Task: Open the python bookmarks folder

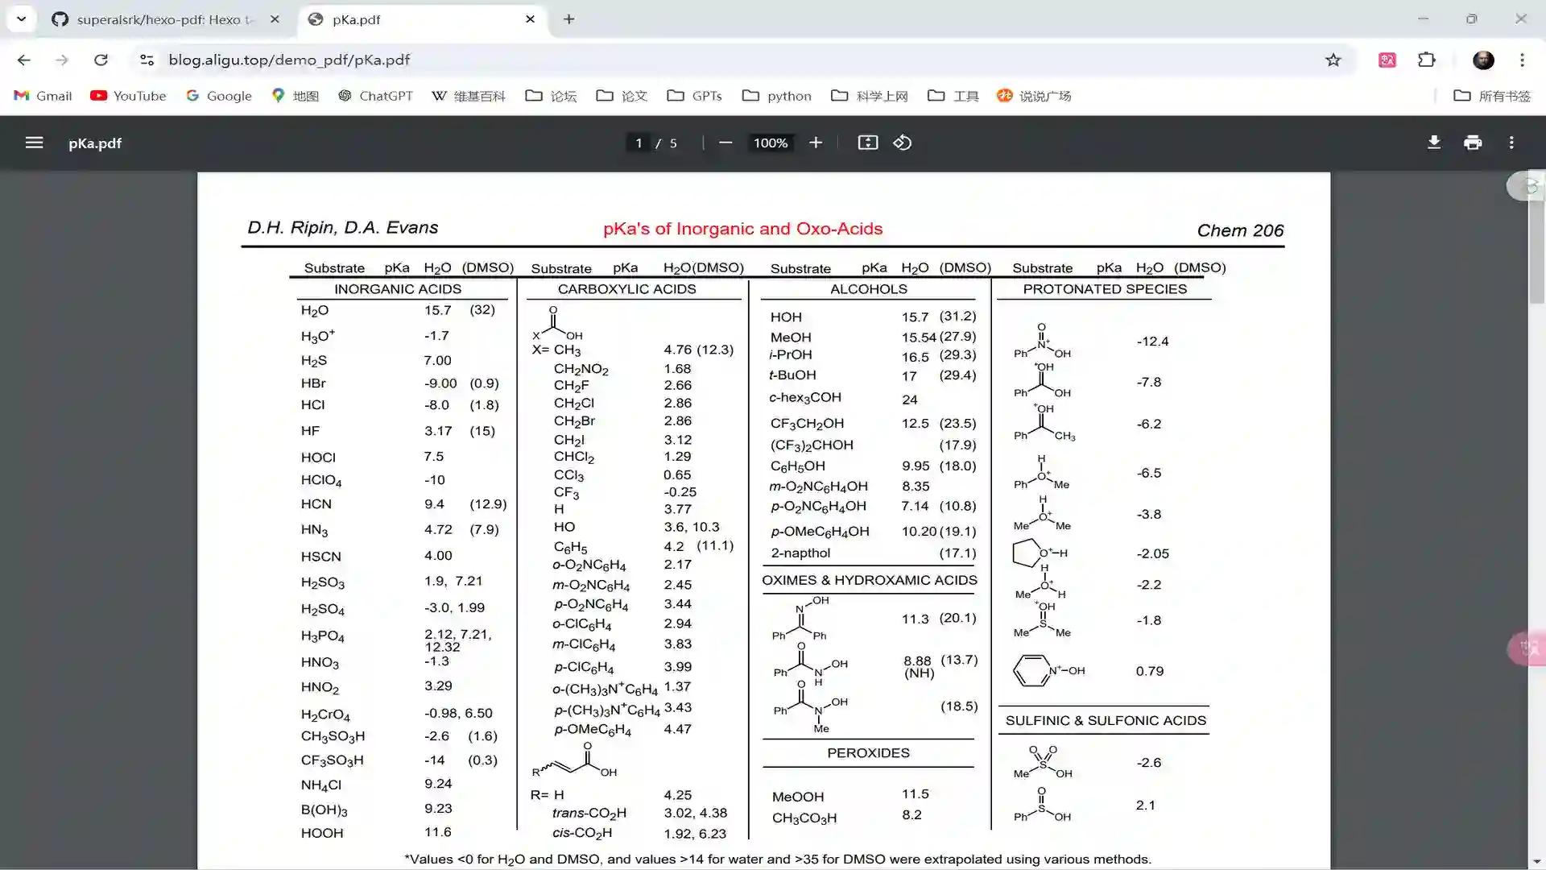Action: point(777,96)
